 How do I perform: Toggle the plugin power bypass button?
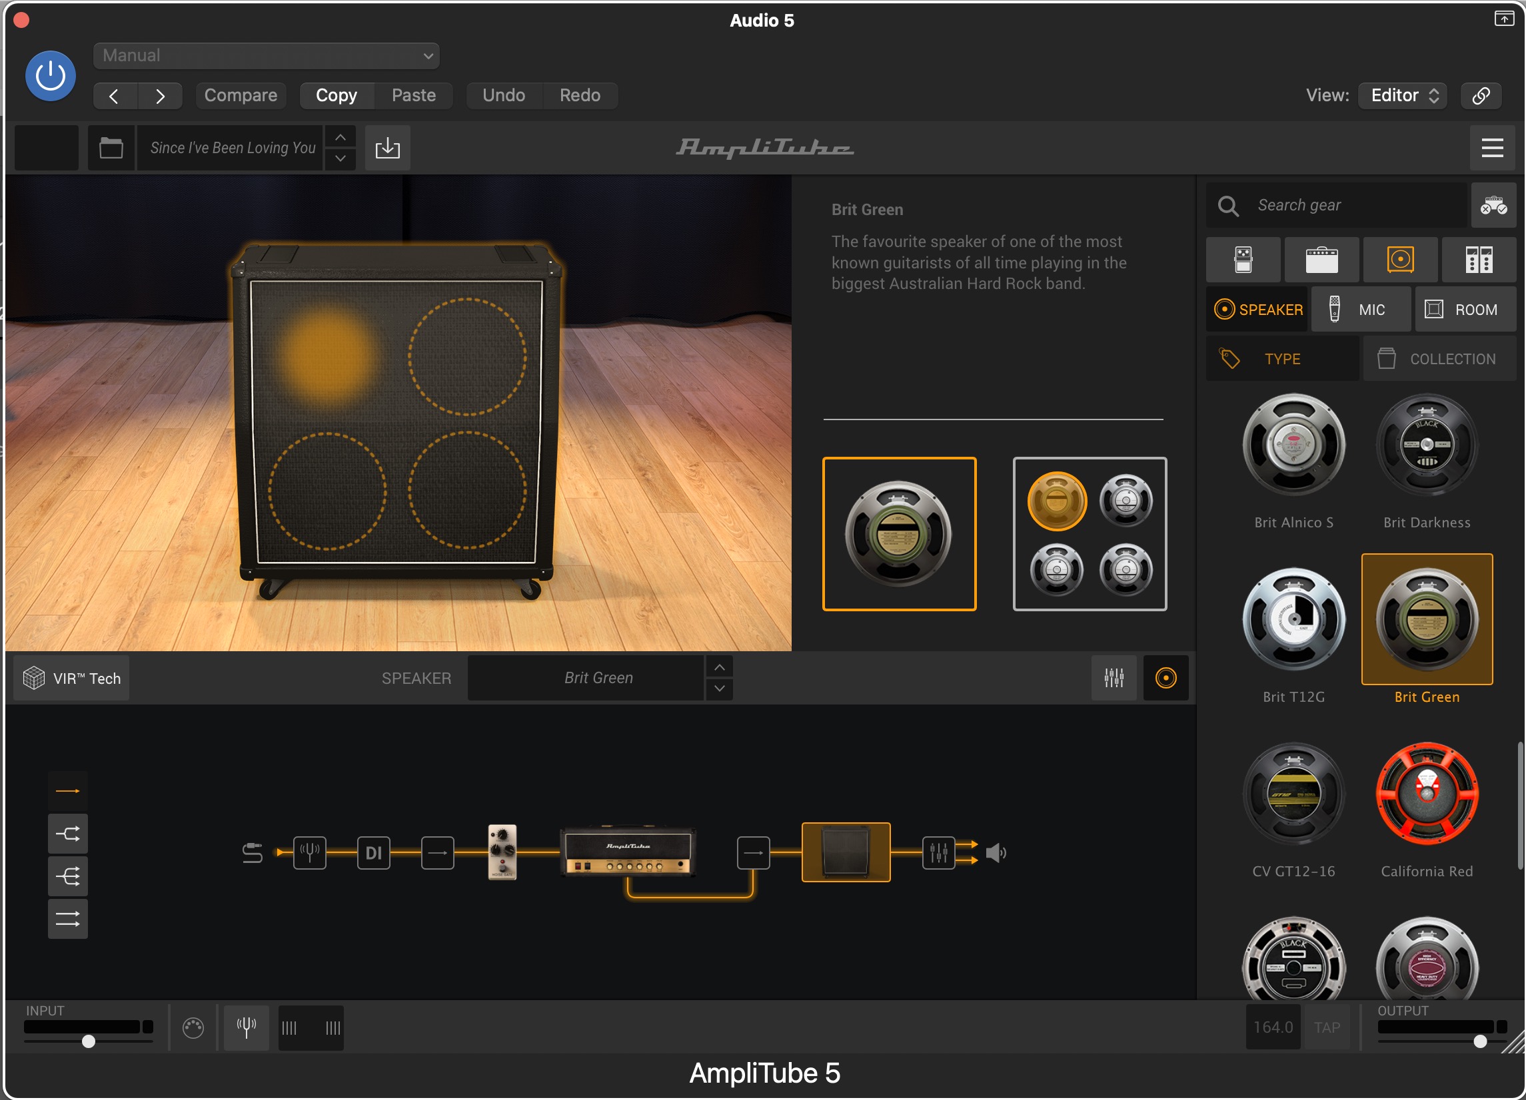(x=51, y=76)
